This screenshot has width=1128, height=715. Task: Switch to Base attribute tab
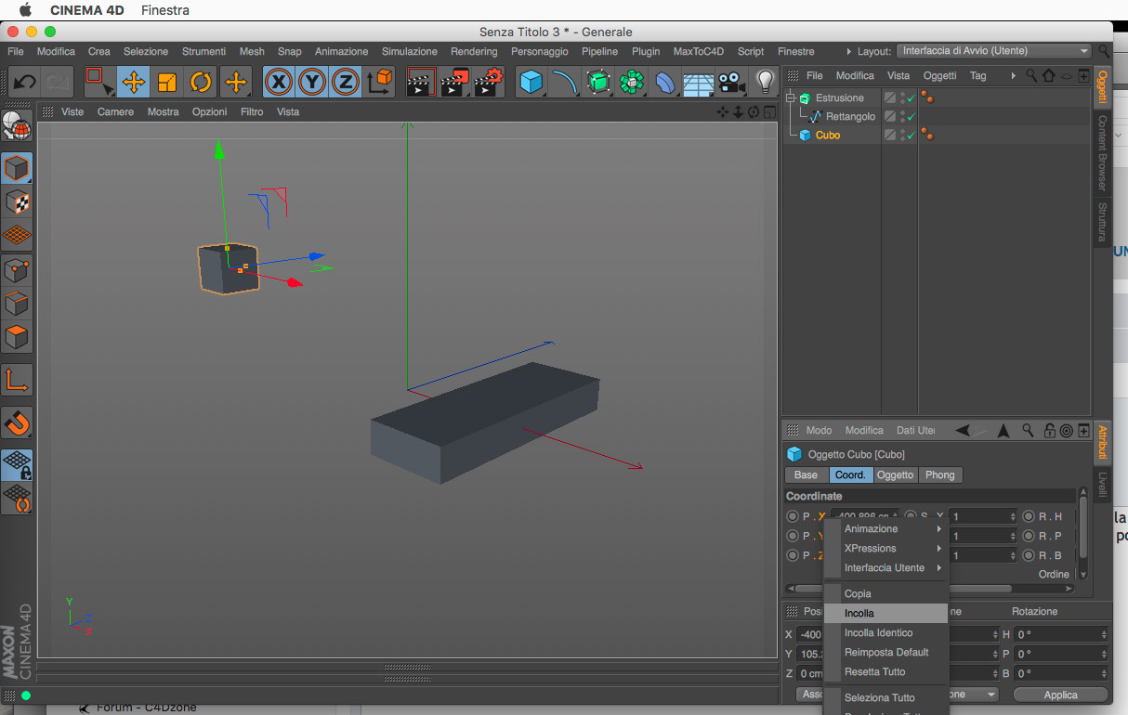click(806, 474)
